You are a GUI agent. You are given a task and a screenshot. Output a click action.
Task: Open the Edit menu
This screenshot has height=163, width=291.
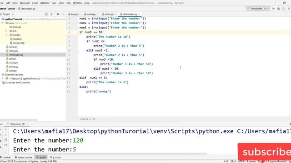[8, 3]
